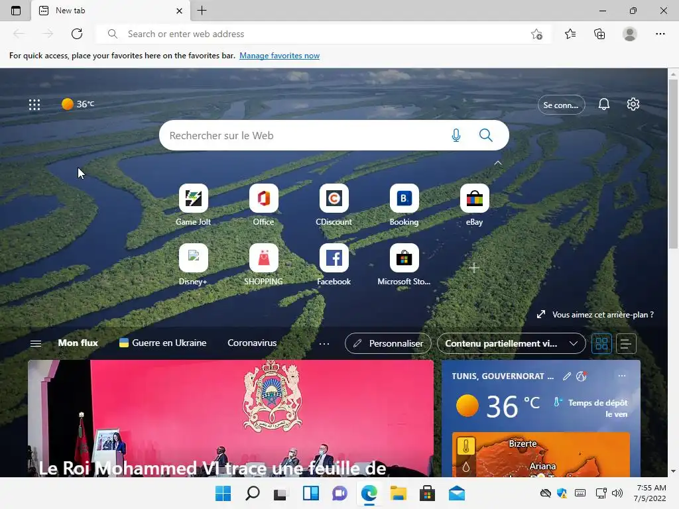Open Office quick link
Screen dimensions: 679x509
point(263,205)
